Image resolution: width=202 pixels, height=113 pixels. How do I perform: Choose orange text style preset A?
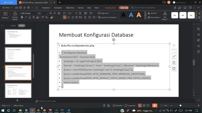coord(139,15)
